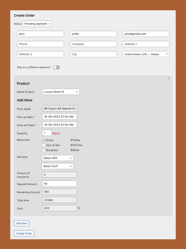Open the Select Wifi services dropdown
The width and height of the screenshot is (186, 249).
tap(57, 158)
